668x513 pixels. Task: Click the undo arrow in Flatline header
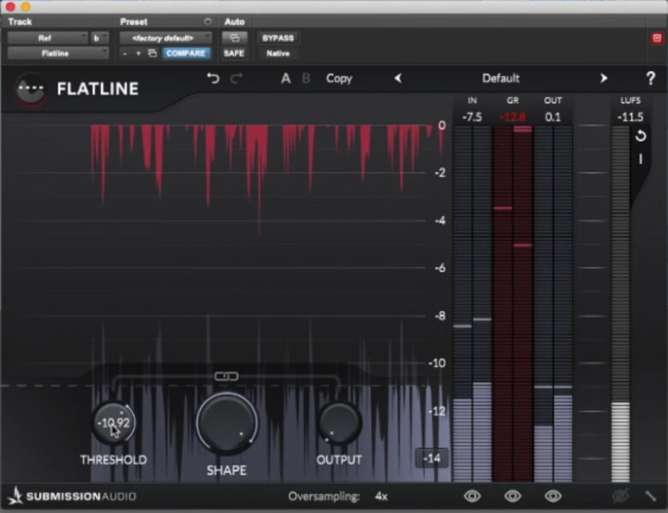[213, 79]
